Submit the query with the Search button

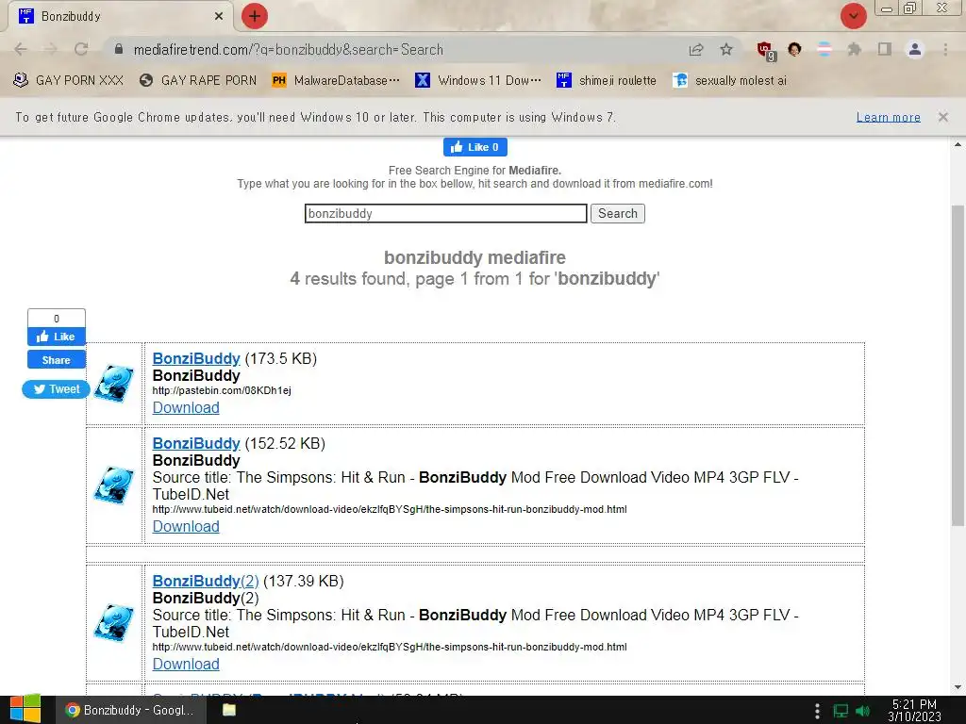click(617, 214)
